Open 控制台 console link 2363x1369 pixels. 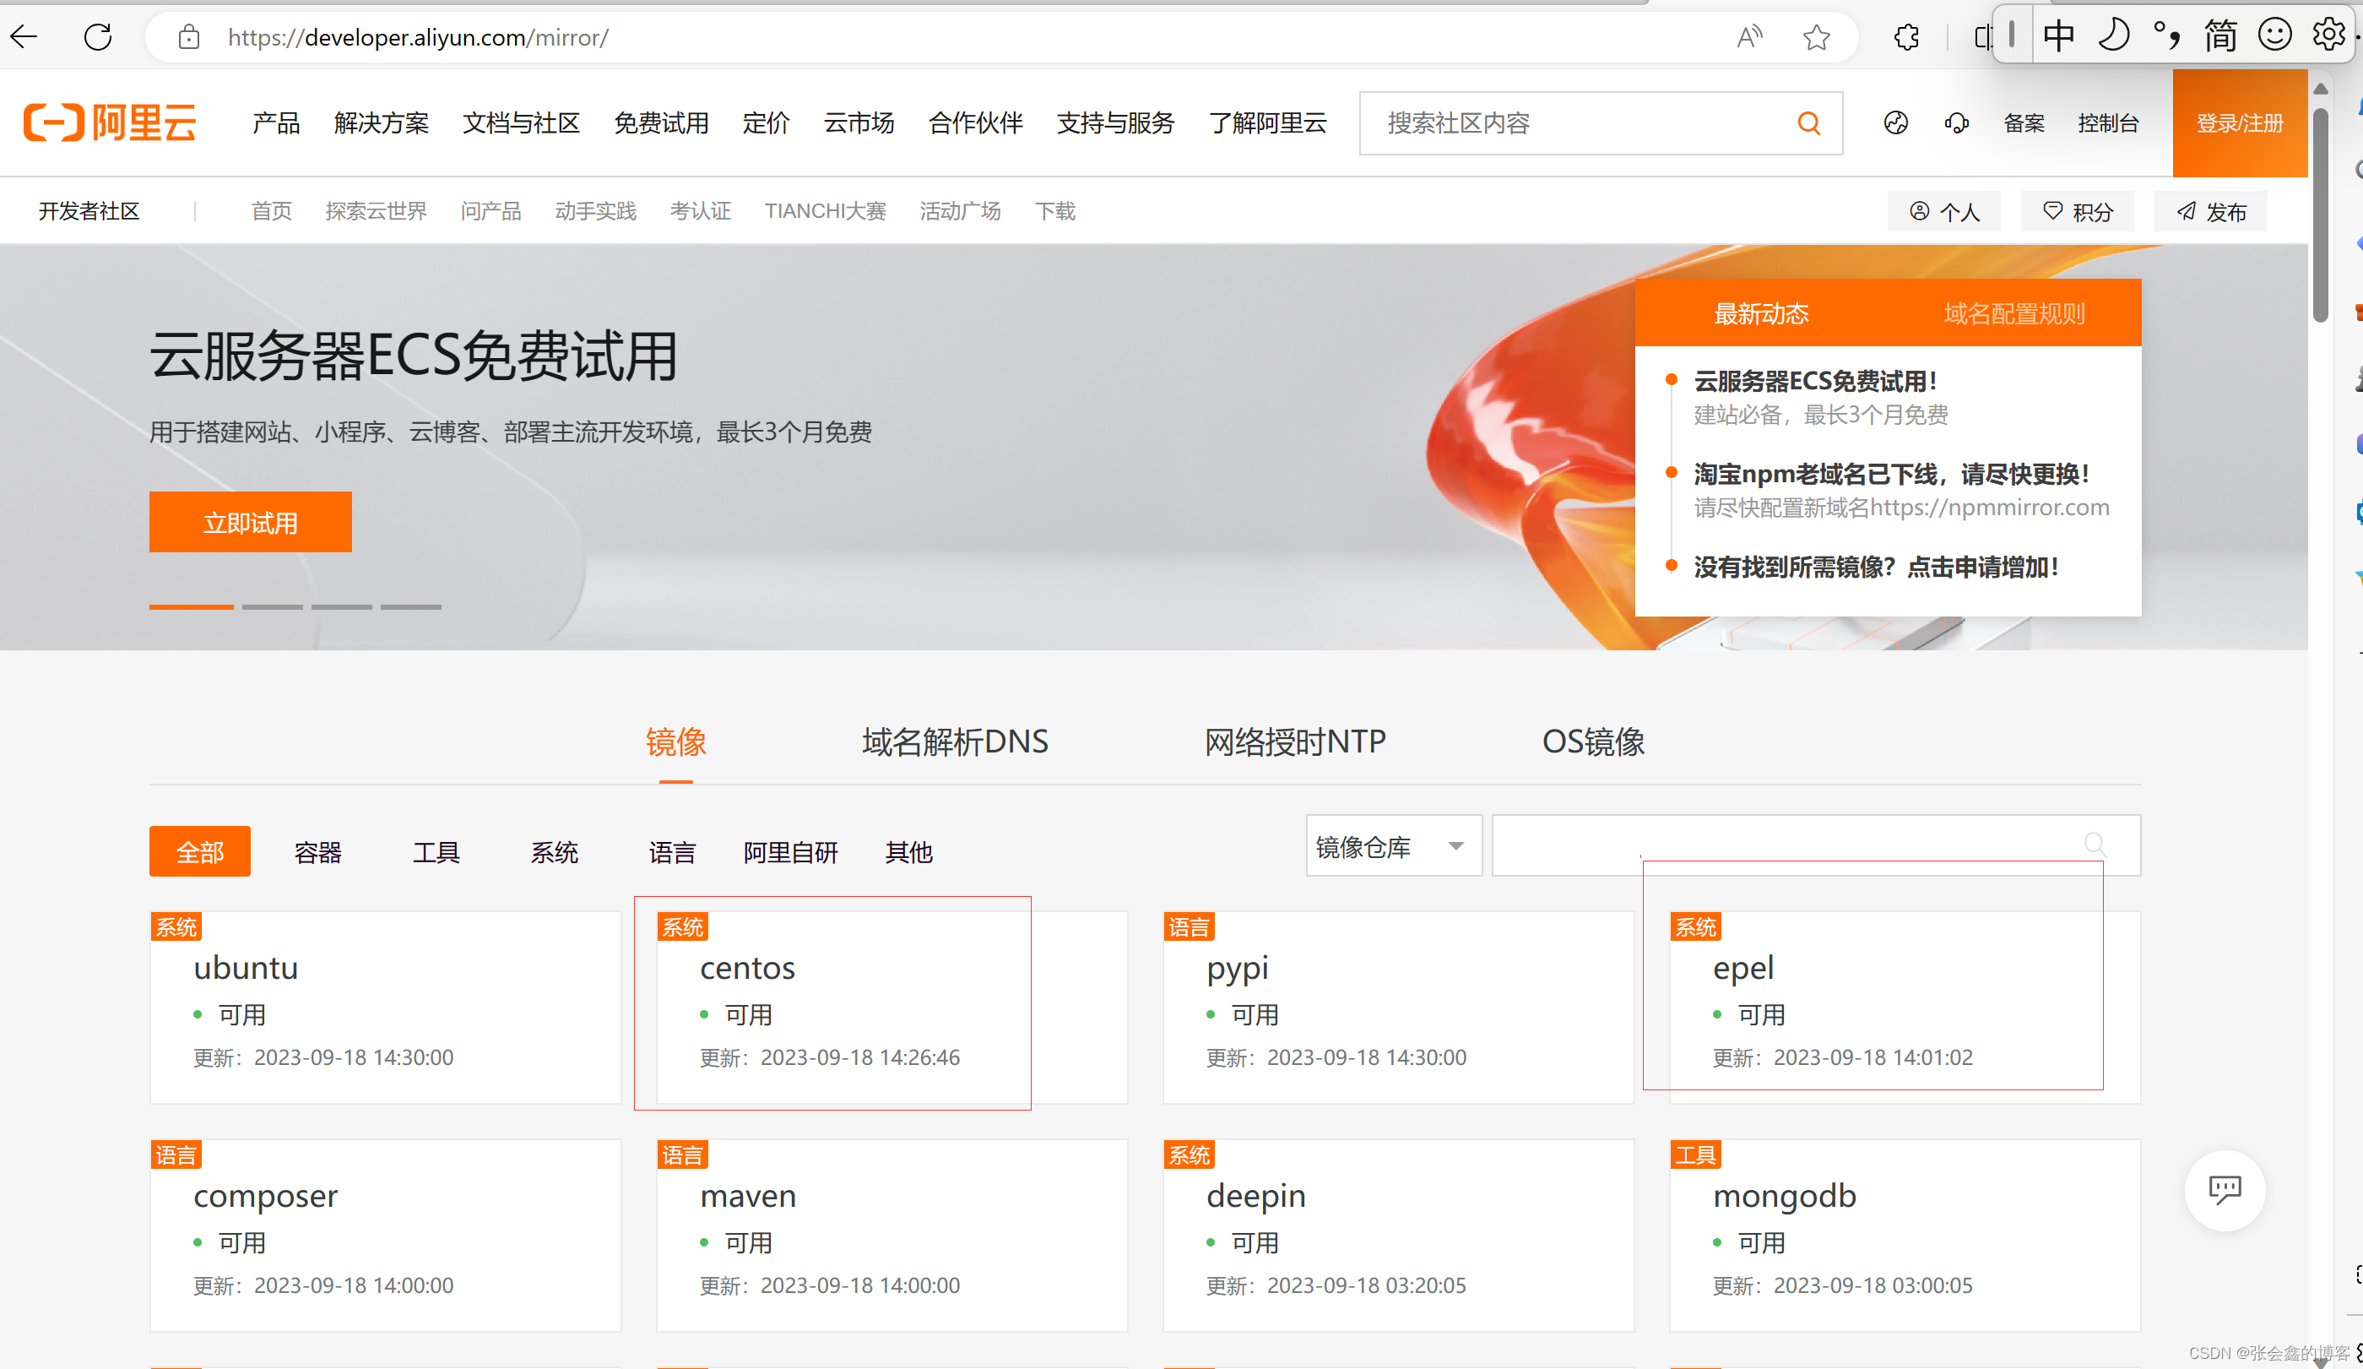2108,123
